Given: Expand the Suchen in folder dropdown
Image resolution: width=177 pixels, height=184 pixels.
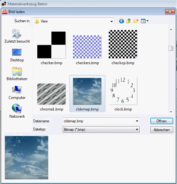Looking at the screenshot, I should point(112,22).
